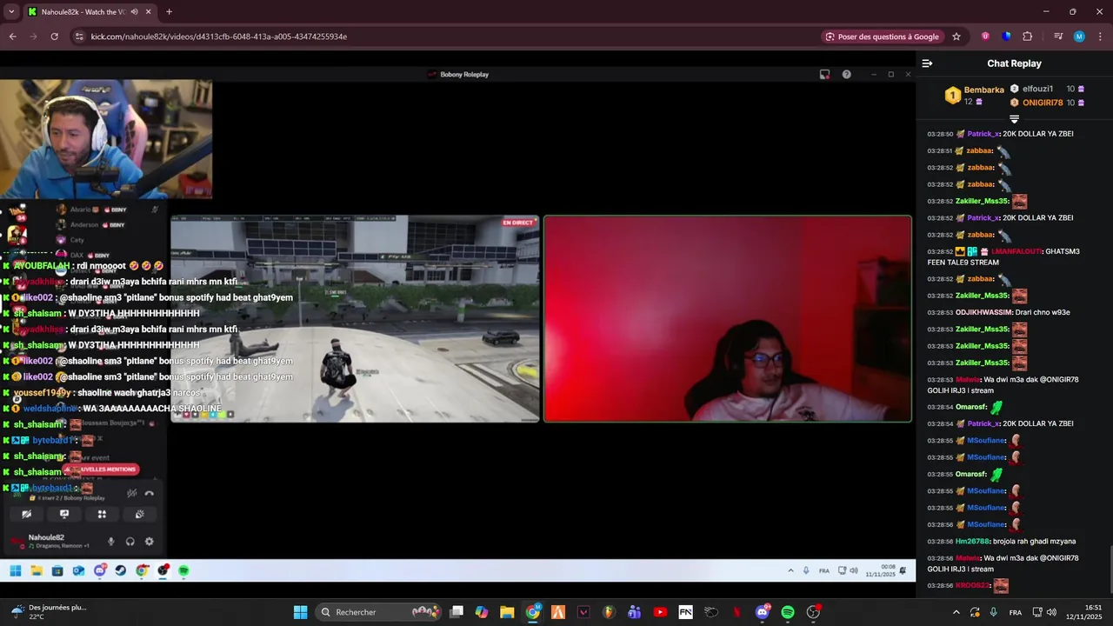Open Discord from outer taskbar
Image resolution: width=1113 pixels, height=626 pixels.
point(763,612)
